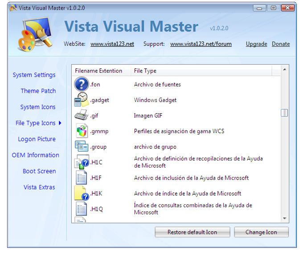Image resolution: width=303 pixels, height=253 pixels.
Task: Select the .group contacts card icon
Action: point(82,146)
